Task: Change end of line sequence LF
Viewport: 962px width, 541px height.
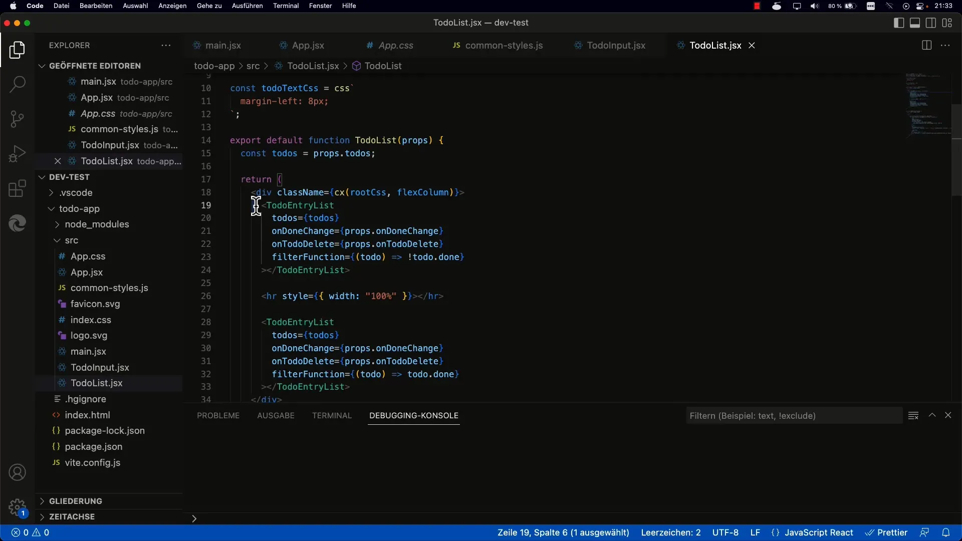Action: [x=755, y=532]
